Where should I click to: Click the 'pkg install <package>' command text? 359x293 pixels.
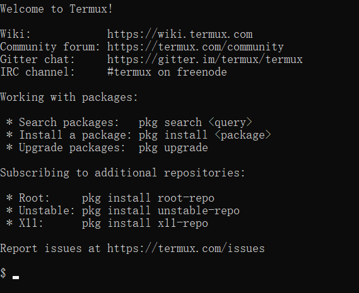[204, 135]
